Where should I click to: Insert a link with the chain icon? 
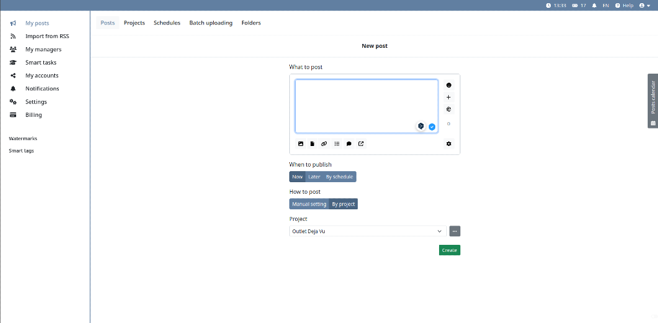324,143
